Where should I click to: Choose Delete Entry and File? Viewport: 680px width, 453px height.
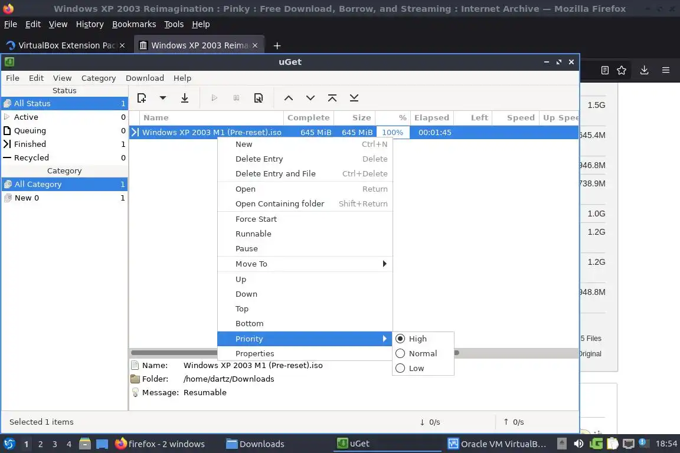(305, 173)
